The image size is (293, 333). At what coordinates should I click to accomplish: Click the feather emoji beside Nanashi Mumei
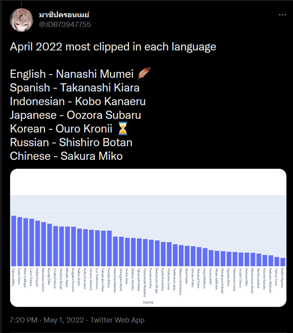click(x=144, y=73)
